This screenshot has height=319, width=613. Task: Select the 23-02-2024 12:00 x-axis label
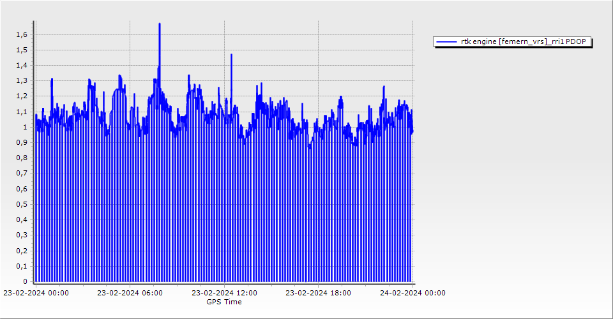[x=225, y=293]
